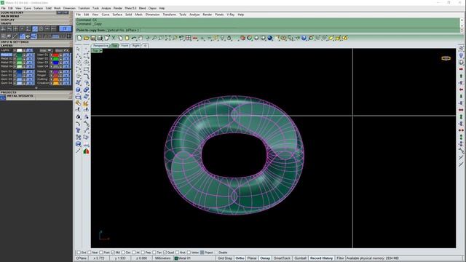Click the Cut scissors icon

pos(114,38)
